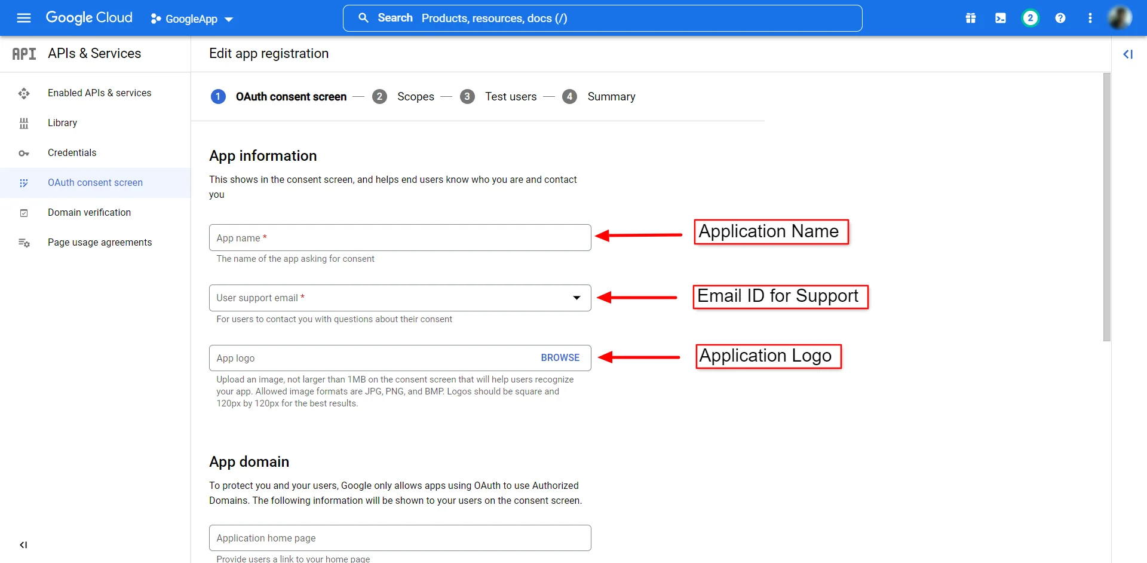
Task: Open the help question mark icon
Action: [1060, 18]
